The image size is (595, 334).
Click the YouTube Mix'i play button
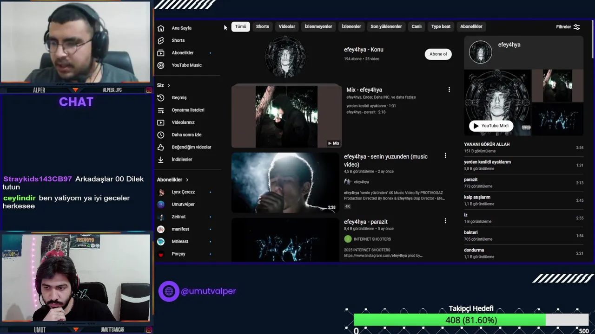(491, 126)
